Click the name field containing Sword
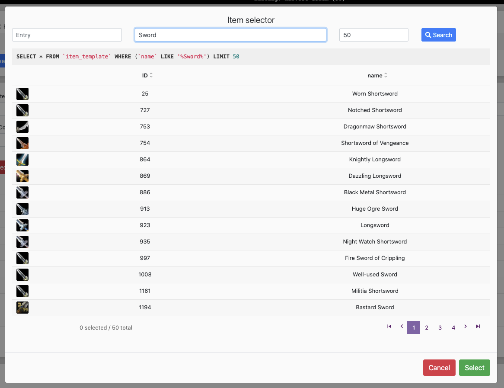The height and width of the screenshot is (388, 504). click(230, 35)
